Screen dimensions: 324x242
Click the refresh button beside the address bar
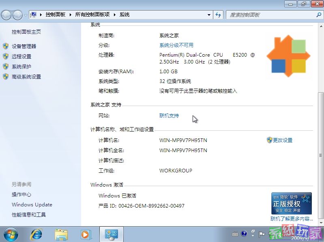(218, 15)
